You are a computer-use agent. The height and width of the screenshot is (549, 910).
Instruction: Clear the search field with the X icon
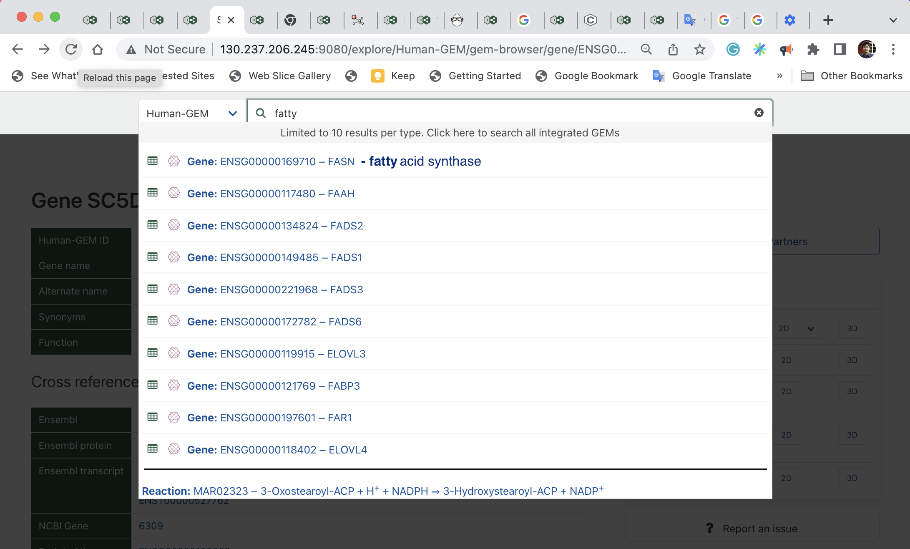point(759,113)
